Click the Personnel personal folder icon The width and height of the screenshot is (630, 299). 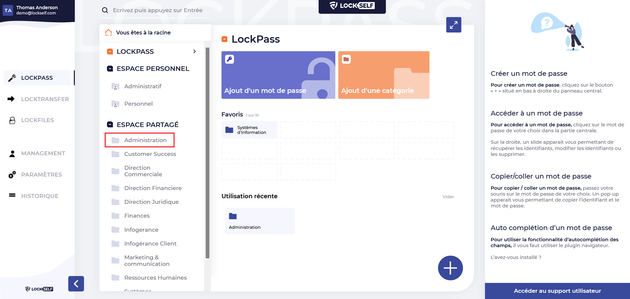(115, 104)
